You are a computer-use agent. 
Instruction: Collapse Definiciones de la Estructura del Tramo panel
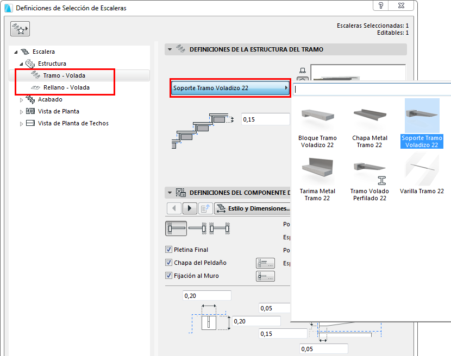pyautogui.click(x=170, y=49)
